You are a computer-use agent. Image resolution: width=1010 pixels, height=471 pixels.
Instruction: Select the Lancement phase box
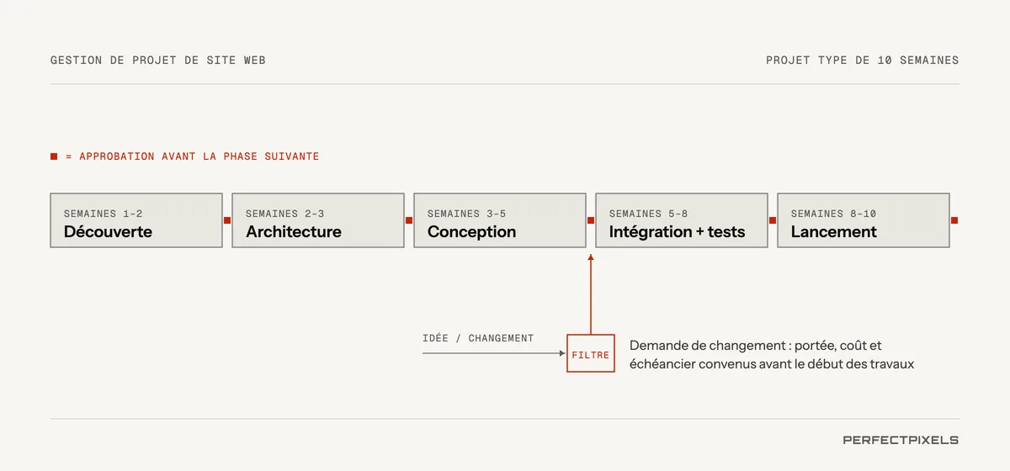(864, 220)
